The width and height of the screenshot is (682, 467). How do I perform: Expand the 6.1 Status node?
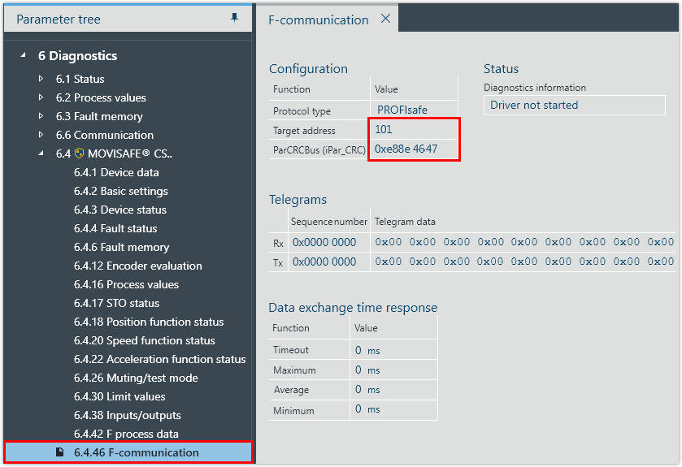click(41, 79)
